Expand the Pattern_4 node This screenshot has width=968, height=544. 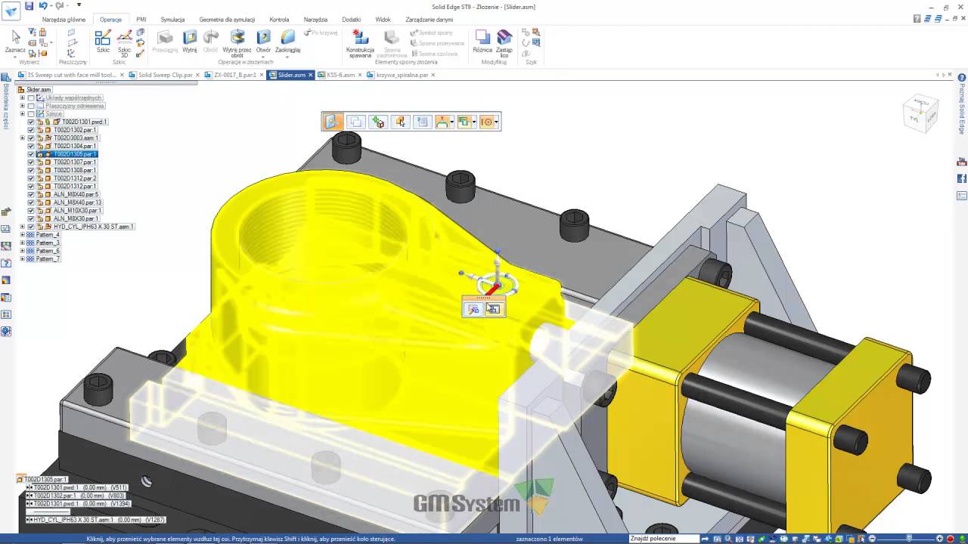pyautogui.click(x=23, y=235)
